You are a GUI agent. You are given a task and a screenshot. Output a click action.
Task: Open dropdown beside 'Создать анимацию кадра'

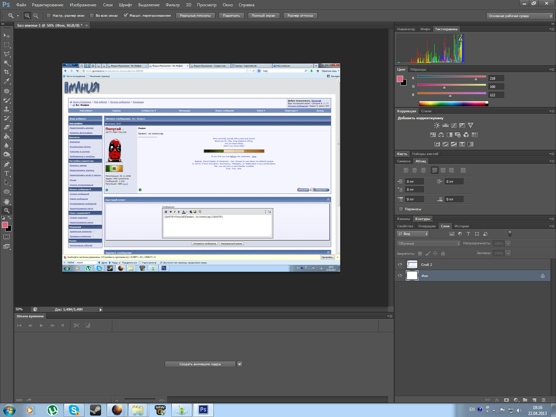pyautogui.click(x=239, y=364)
